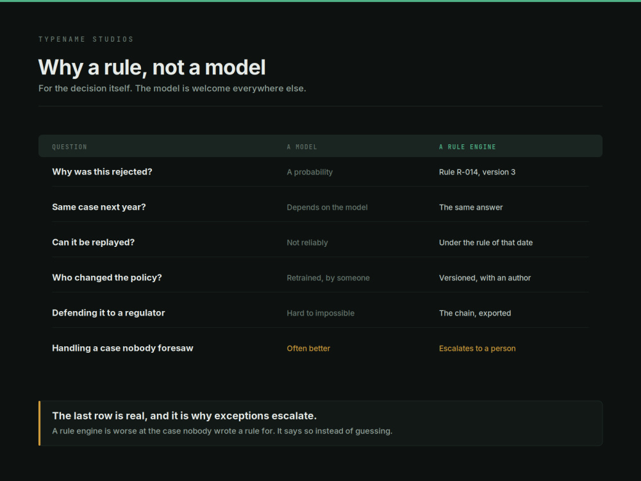The width and height of the screenshot is (641, 481).
Task: Select 'Handling a case nobody foresaw'
Action: pyautogui.click(x=122, y=348)
